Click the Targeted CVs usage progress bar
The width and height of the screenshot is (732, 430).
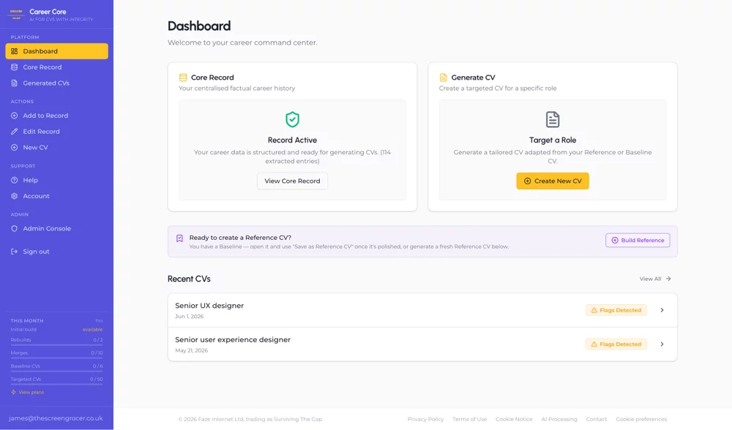click(x=56, y=385)
